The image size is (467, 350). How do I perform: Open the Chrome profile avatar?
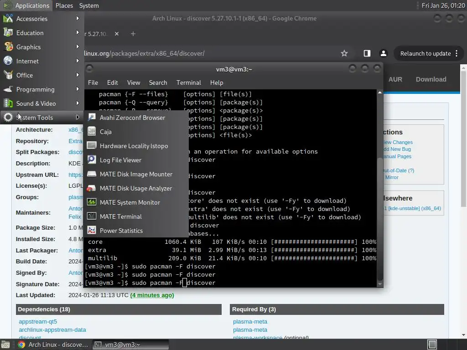tap(383, 54)
